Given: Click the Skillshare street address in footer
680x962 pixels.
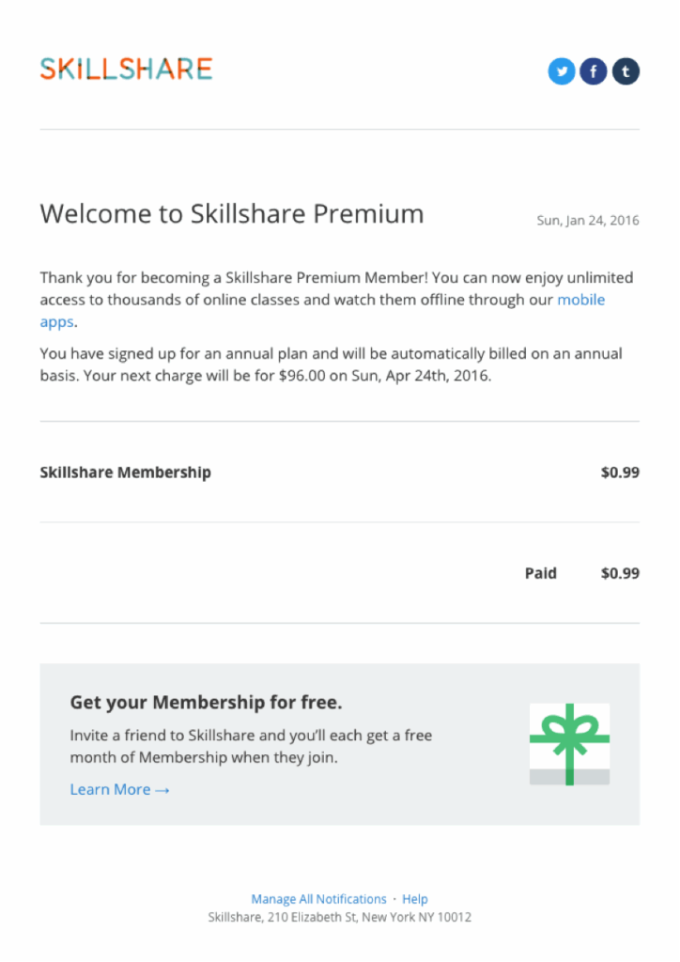Looking at the screenshot, I should pos(339,917).
